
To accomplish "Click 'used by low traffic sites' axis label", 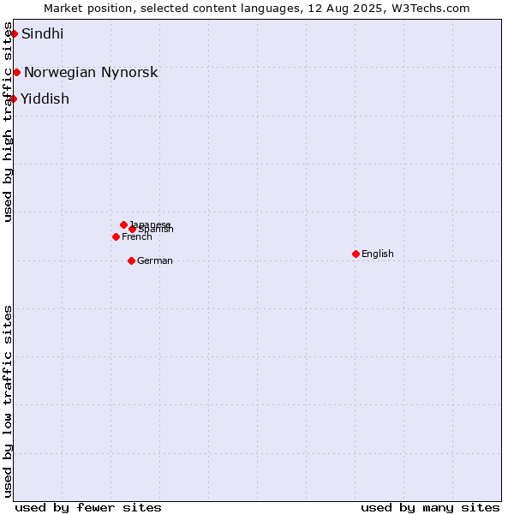I will pyautogui.click(x=7, y=403).
